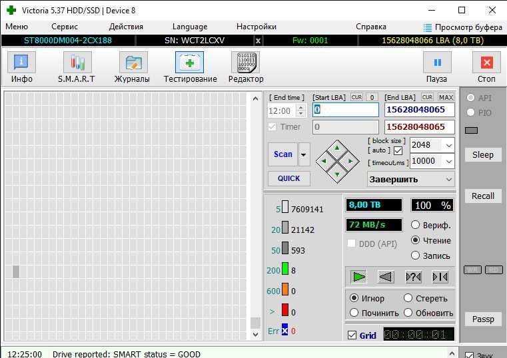Screen dimensions: 507x358
Task: Open the Инфо drive information panel
Action: 21,67
